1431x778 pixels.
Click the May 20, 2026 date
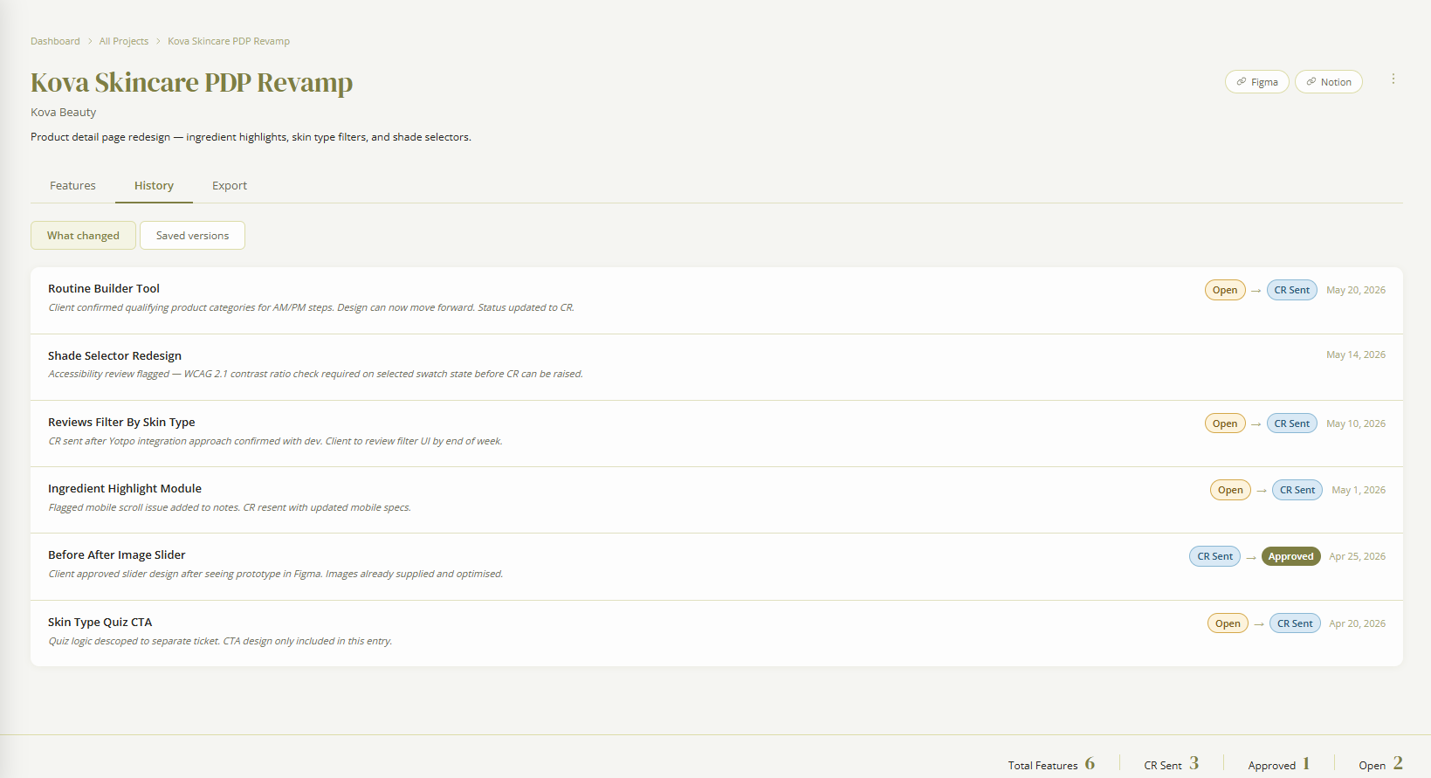click(1356, 290)
